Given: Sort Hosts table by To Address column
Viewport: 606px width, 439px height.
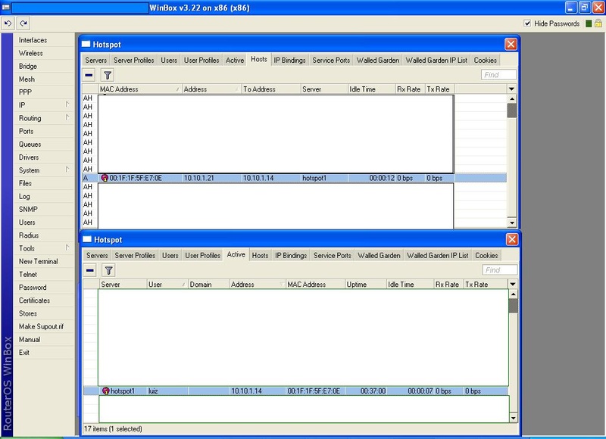Looking at the screenshot, I should 271,89.
